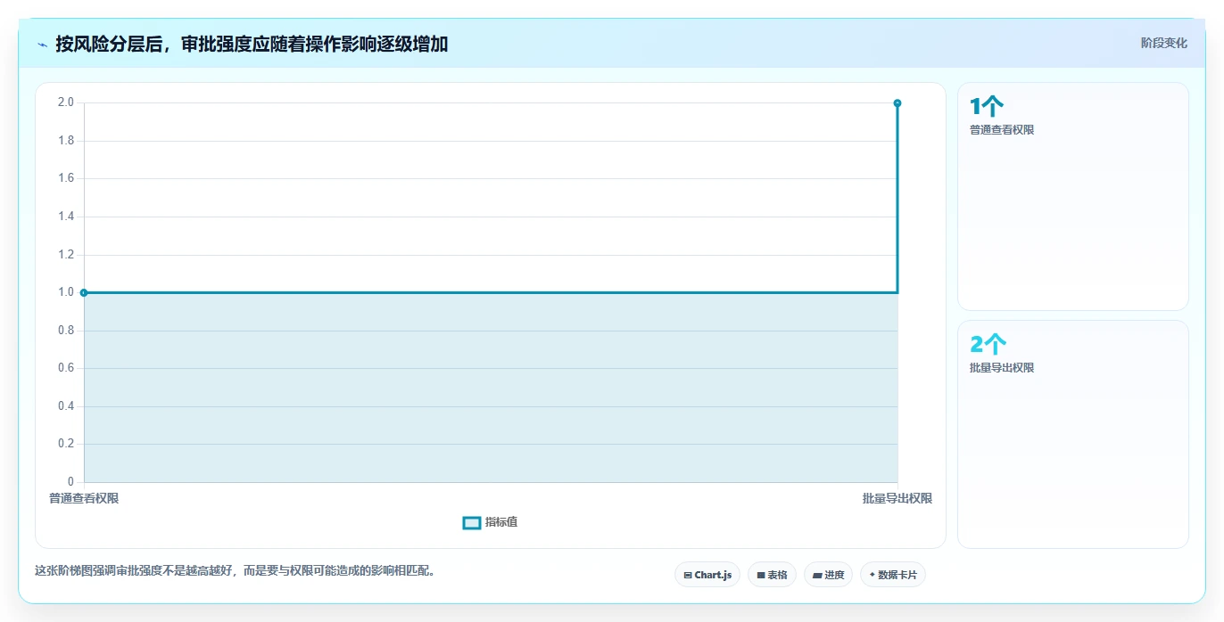The image size is (1224, 622).
Task: Click the y-axis value 1.0
Action: [66, 292]
